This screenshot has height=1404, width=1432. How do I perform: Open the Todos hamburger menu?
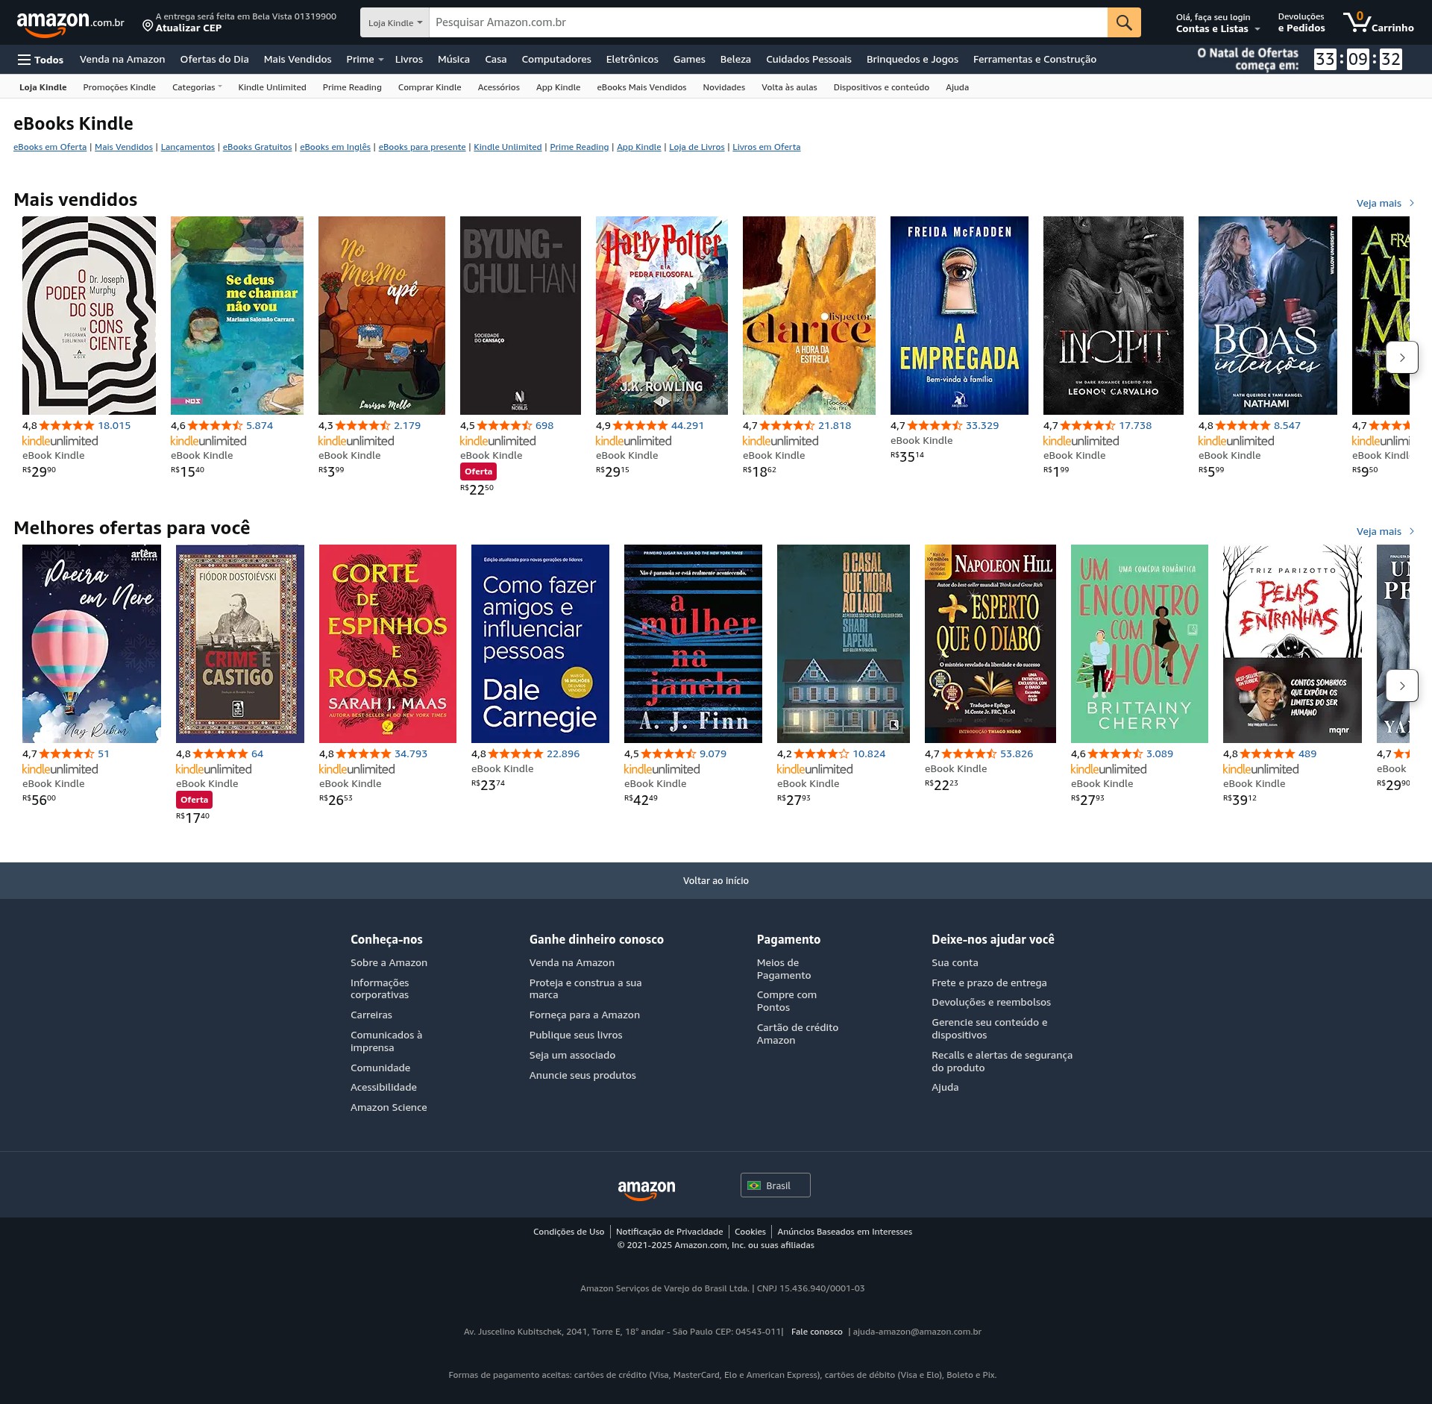(x=40, y=60)
